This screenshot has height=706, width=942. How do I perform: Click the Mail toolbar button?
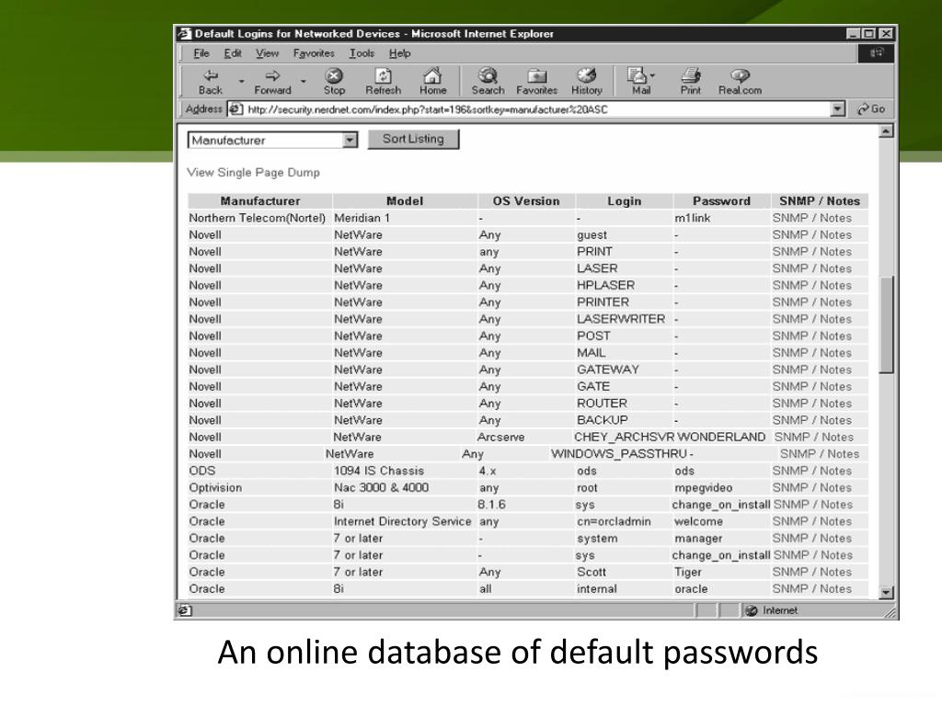coord(638,82)
